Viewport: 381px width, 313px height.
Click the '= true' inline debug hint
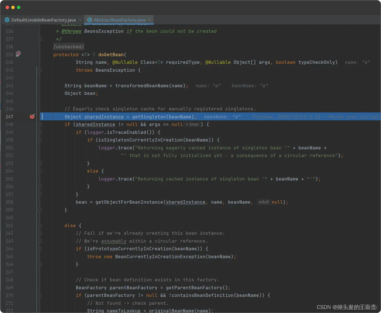point(192,124)
